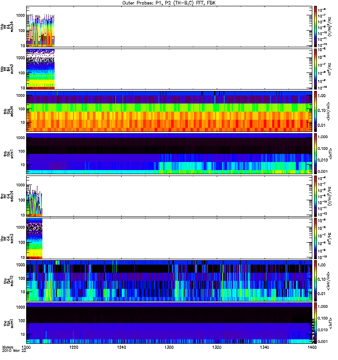
Task: Click the 1200 time-axis label
Action: (x=27, y=347)
